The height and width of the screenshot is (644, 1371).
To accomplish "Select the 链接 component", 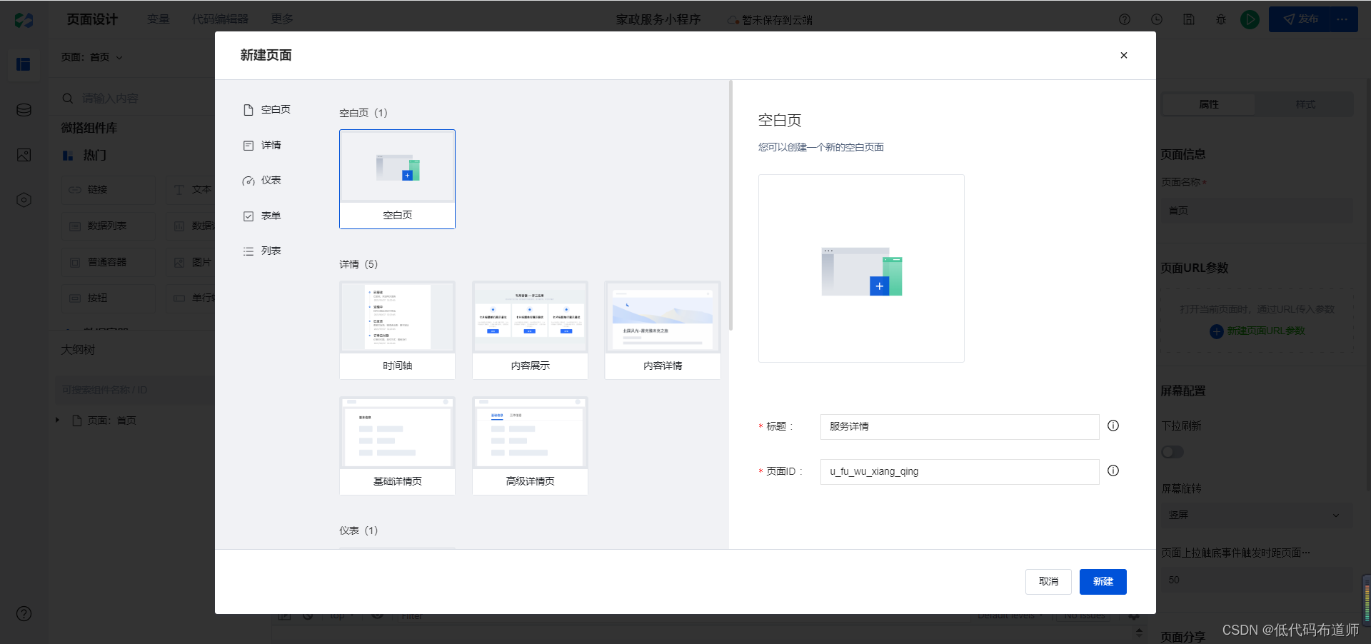I will (108, 190).
